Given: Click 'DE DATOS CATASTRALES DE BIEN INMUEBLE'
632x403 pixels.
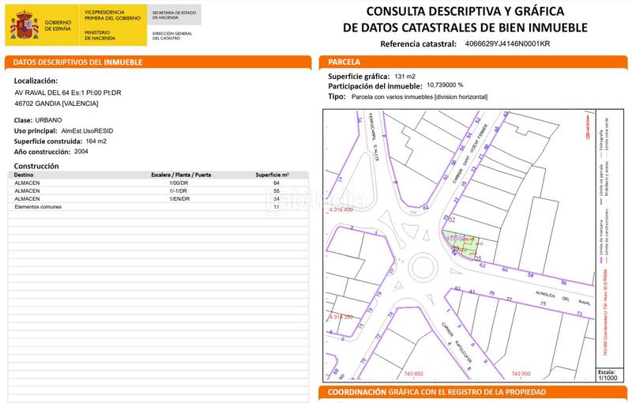Looking at the screenshot, I should pos(465,28).
